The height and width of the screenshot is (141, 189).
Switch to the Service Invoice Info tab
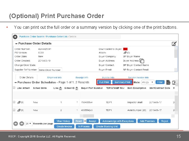(138, 78)
